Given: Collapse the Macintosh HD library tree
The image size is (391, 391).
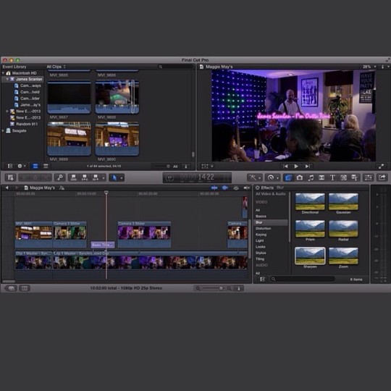Looking at the screenshot, I should pos(3,73).
